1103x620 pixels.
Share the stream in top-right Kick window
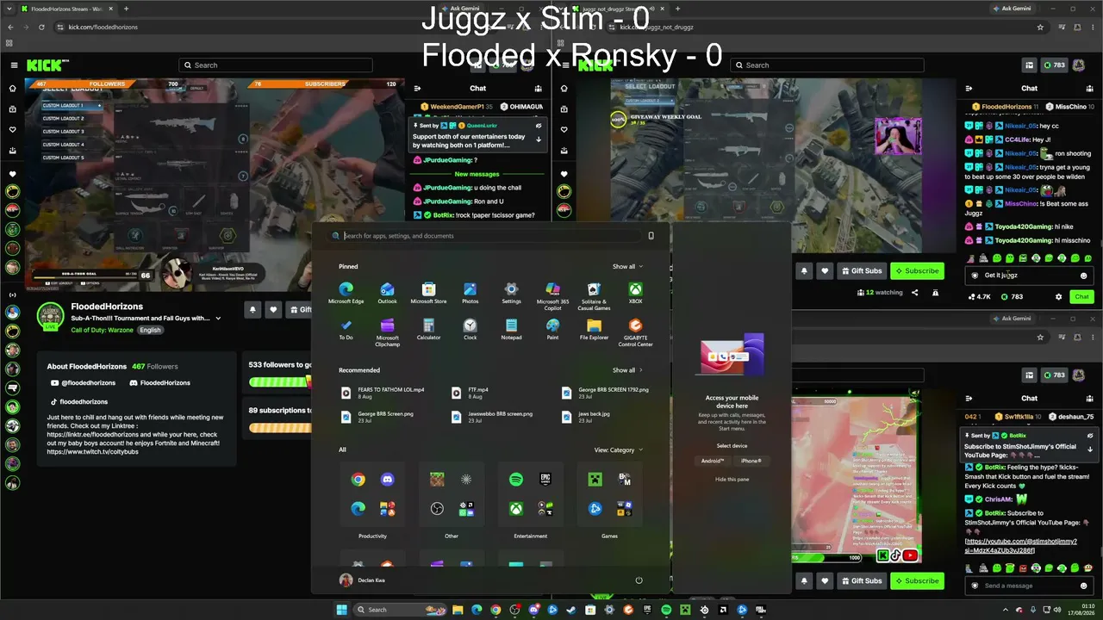(x=914, y=293)
